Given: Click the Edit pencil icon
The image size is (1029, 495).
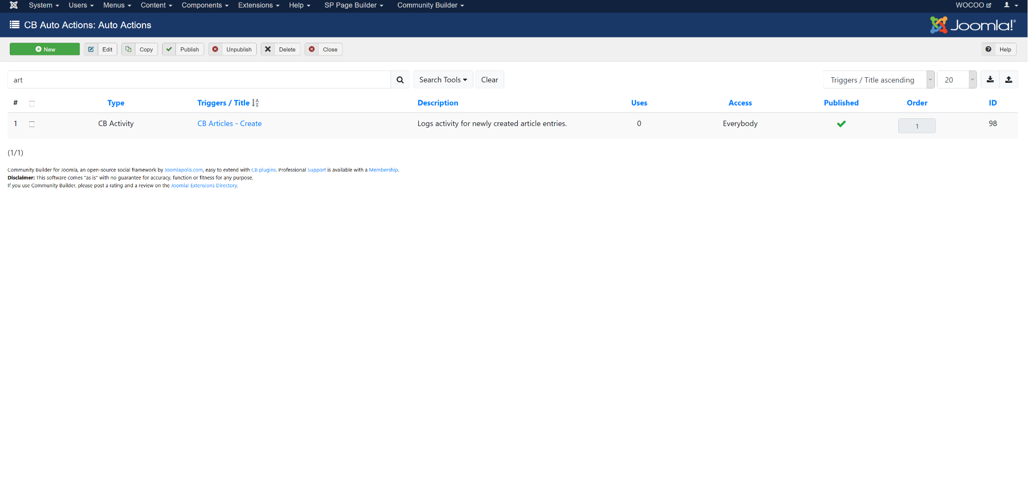Looking at the screenshot, I should point(91,49).
